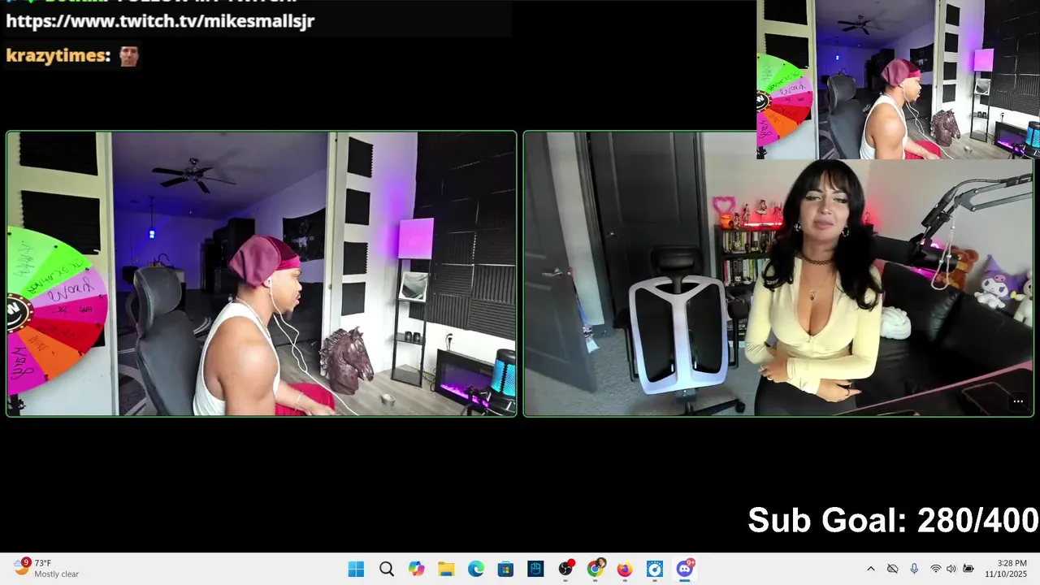Open Microsoft Store from the taskbar
This screenshot has height=585, width=1040.
click(x=505, y=570)
